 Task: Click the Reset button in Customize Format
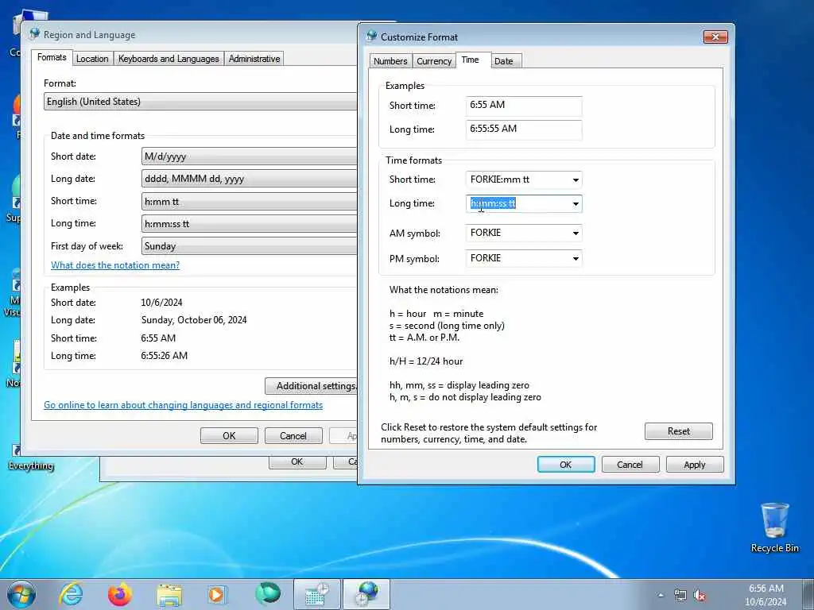(x=679, y=431)
